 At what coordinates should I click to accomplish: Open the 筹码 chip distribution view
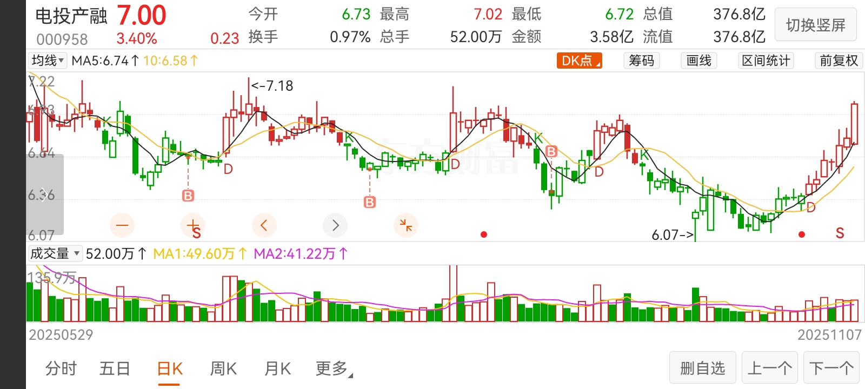641,61
